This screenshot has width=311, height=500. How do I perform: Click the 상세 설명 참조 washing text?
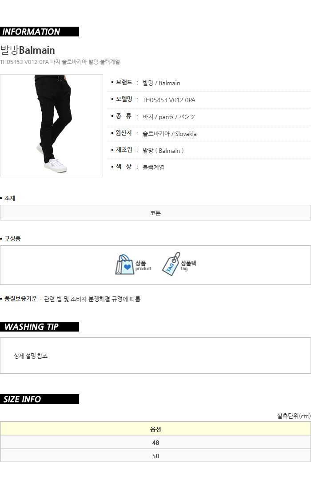pos(31,356)
